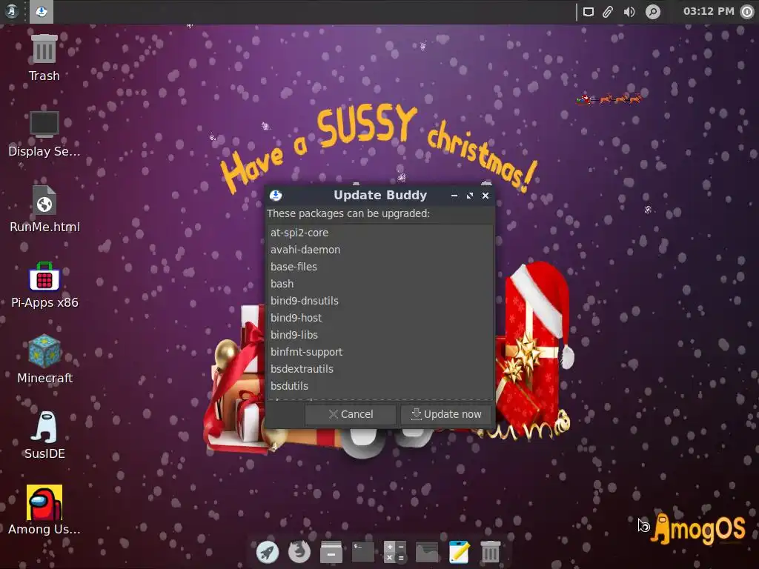Select at-spi2-core in the package list
759x569 pixels.
point(380,233)
